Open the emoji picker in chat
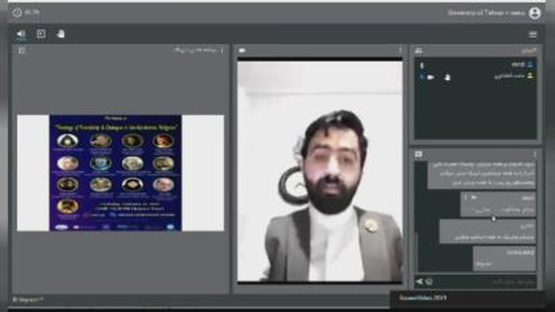This screenshot has width=555, height=312. point(429,282)
